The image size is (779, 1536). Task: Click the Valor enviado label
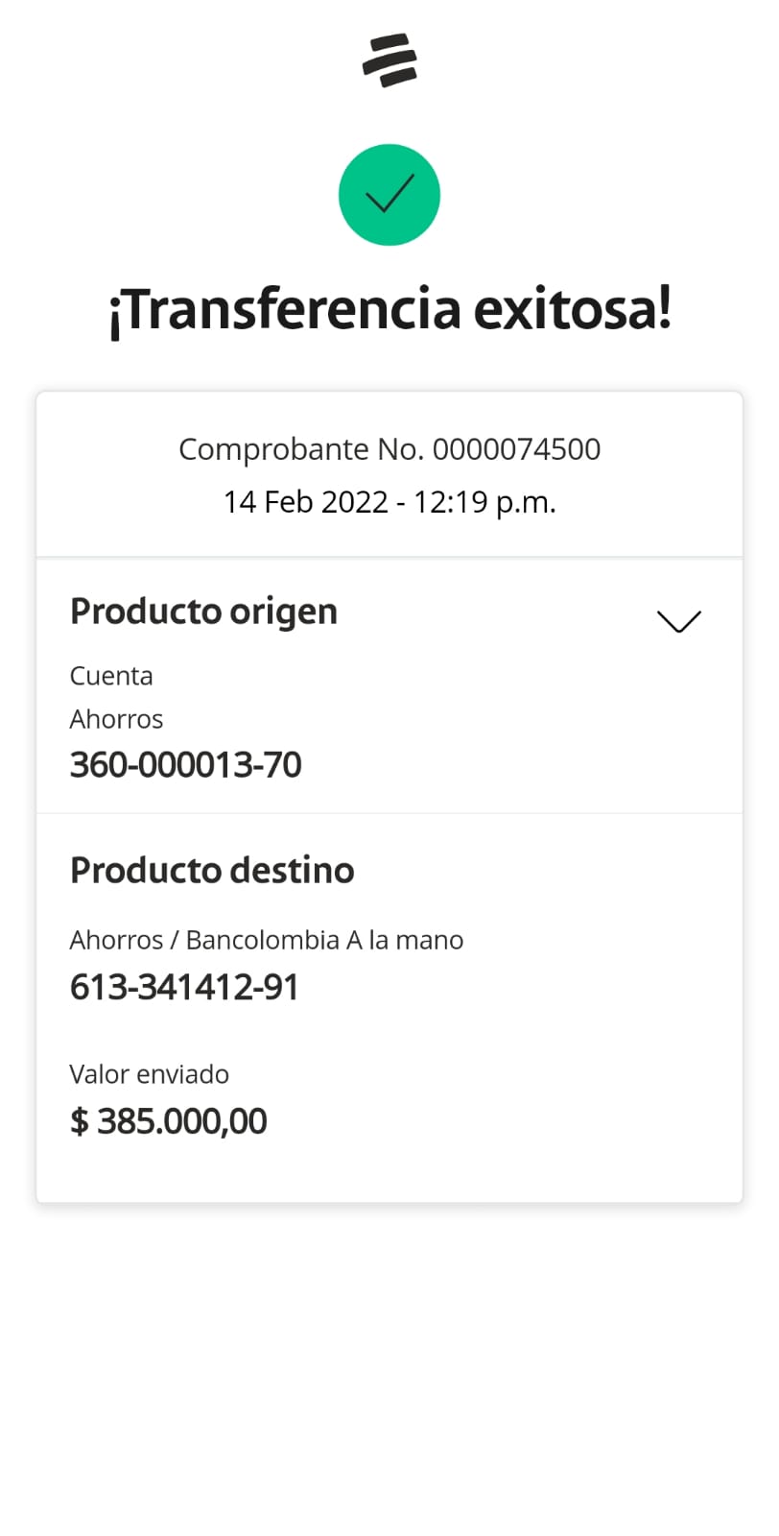pyautogui.click(x=150, y=1074)
